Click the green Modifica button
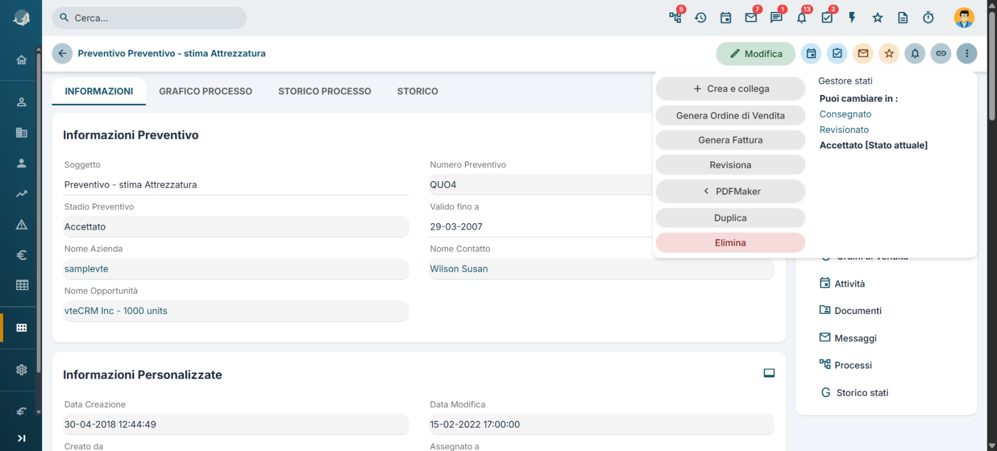The image size is (997, 451). pyautogui.click(x=755, y=53)
